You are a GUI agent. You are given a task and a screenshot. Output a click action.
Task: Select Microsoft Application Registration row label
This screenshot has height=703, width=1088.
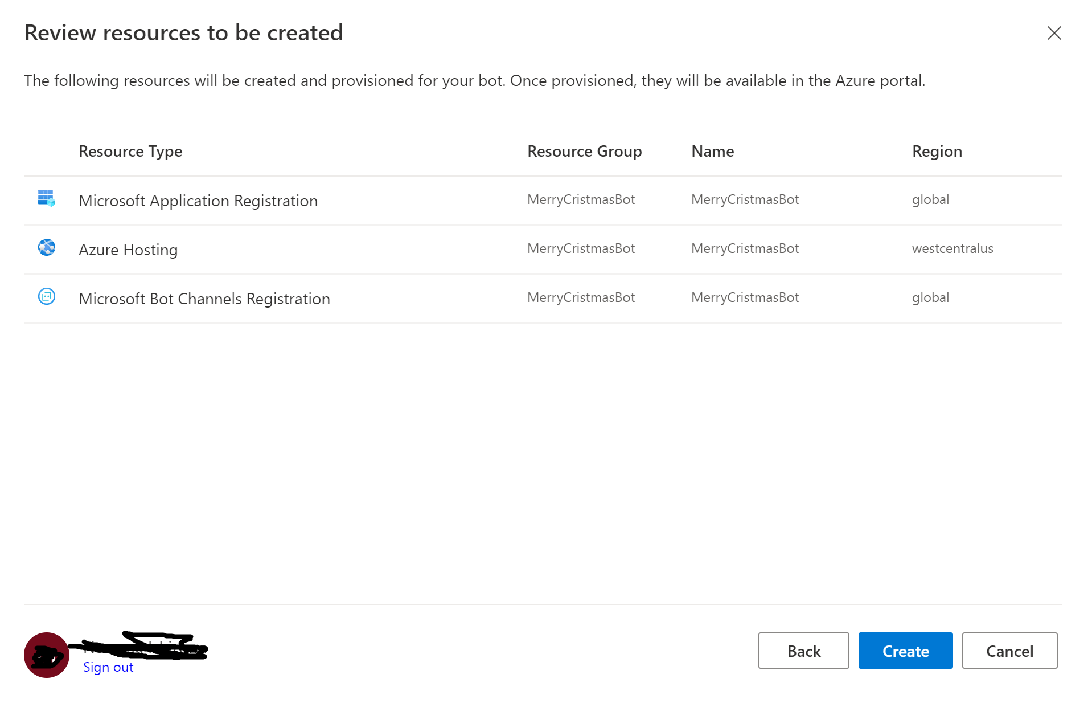pos(198,201)
